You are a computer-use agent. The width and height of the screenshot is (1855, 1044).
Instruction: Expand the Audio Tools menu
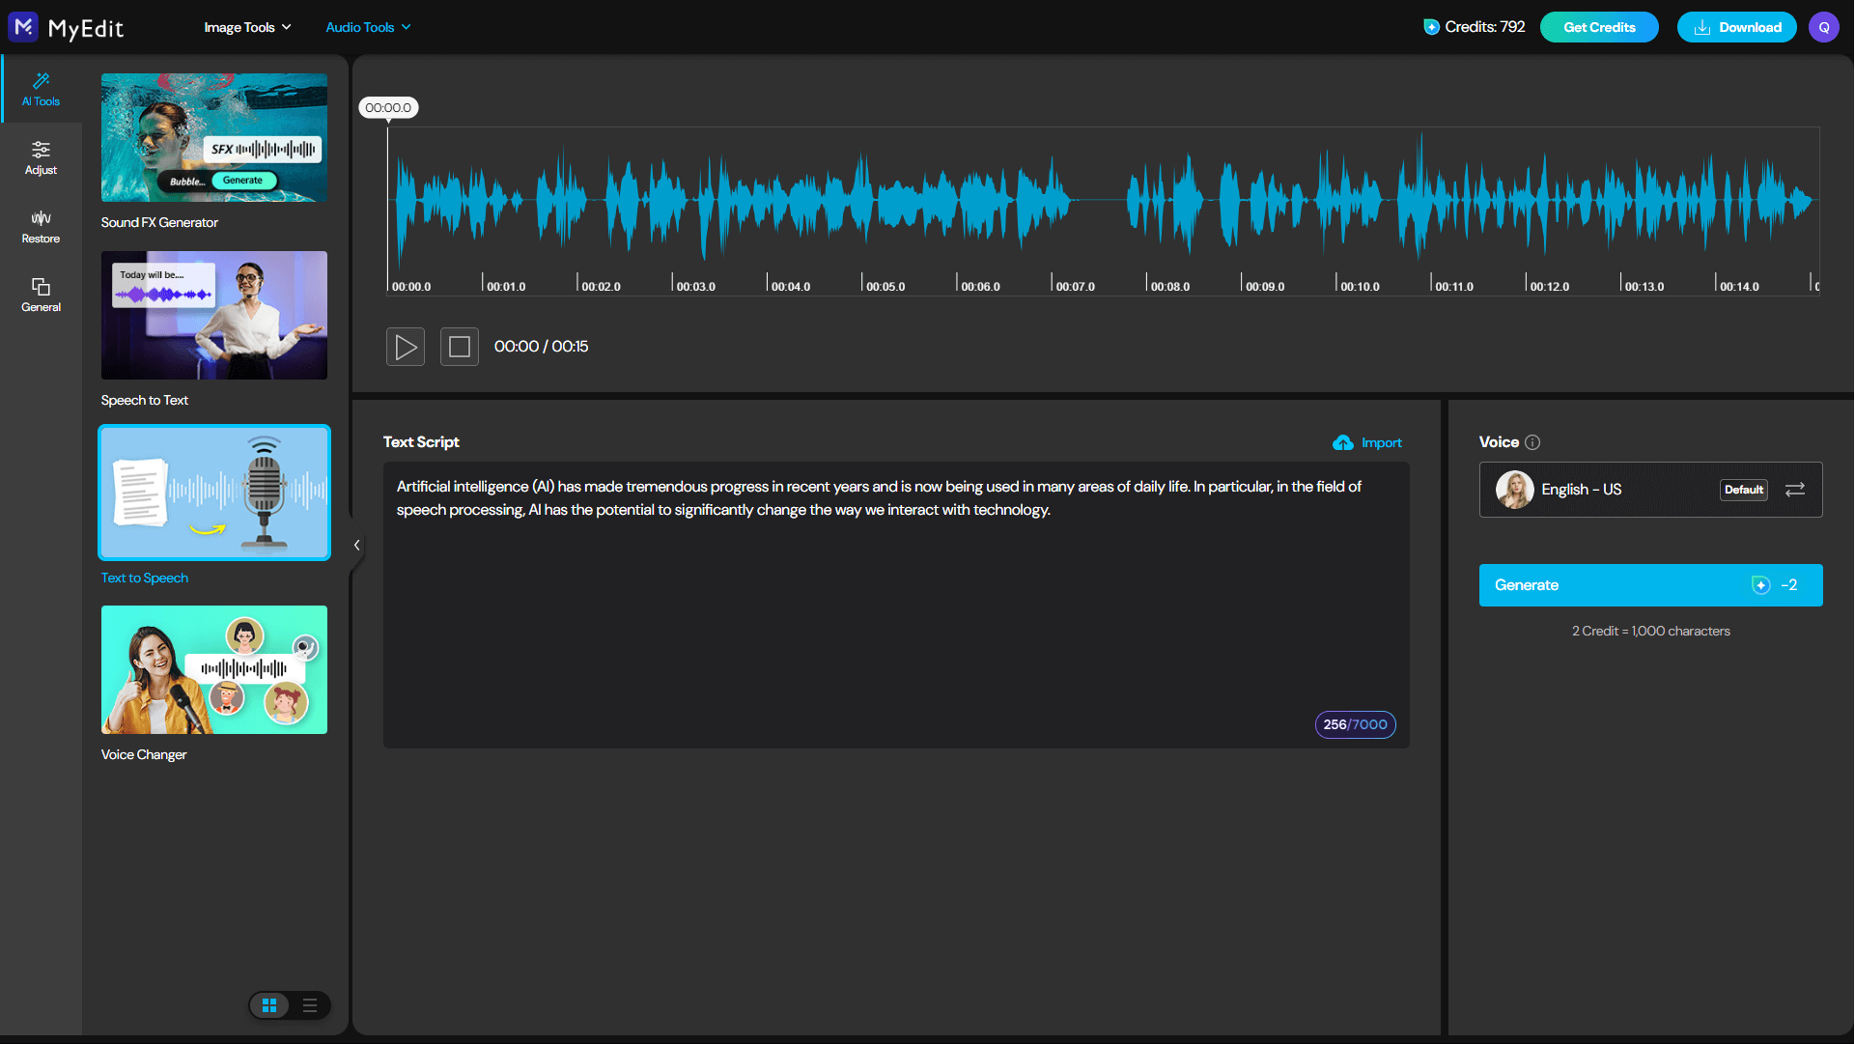coord(367,27)
